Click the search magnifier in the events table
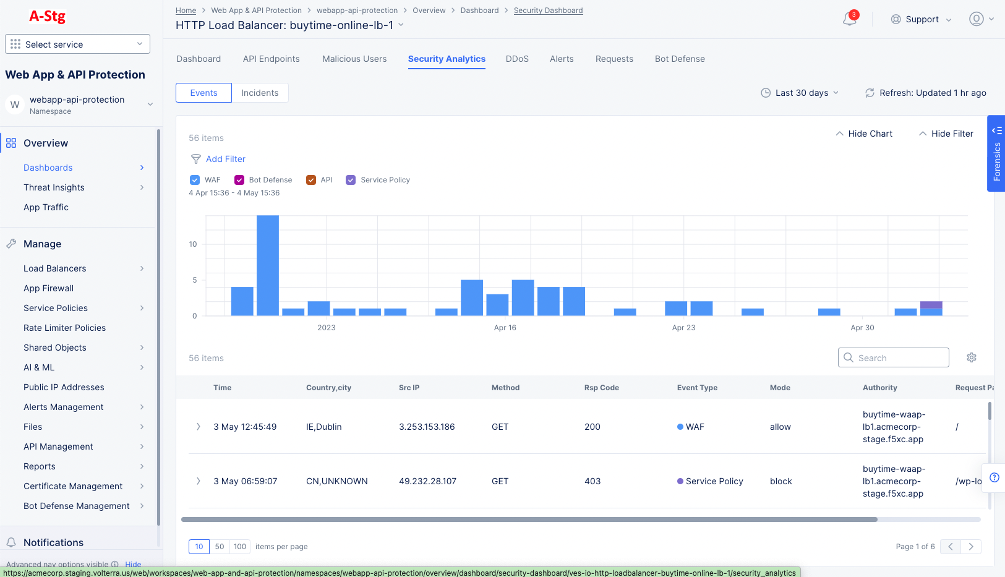Viewport: 1005px width, 577px height. (x=848, y=357)
